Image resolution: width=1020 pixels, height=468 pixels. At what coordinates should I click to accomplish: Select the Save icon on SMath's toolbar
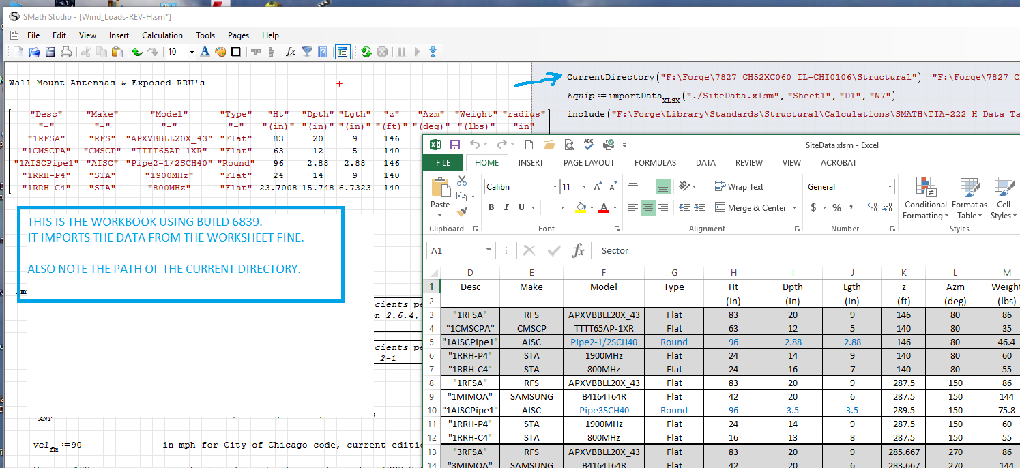[x=49, y=51]
